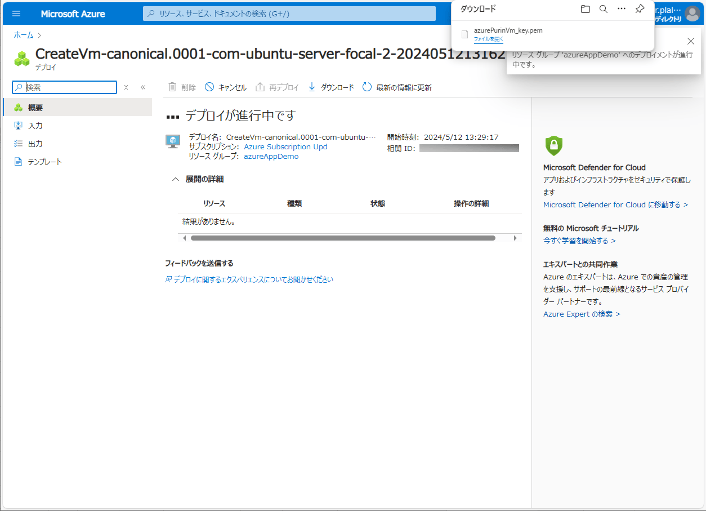706x511 pixels.
Task: Open Microsoft Defender for Cloud に移動する link
Action: click(615, 205)
